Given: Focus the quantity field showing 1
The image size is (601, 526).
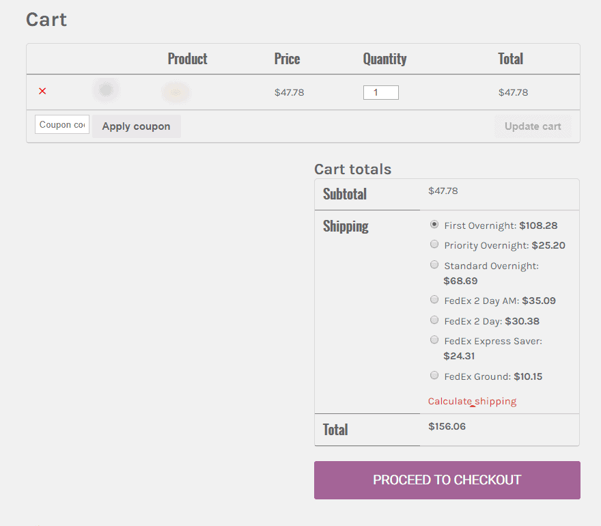Looking at the screenshot, I should point(380,92).
